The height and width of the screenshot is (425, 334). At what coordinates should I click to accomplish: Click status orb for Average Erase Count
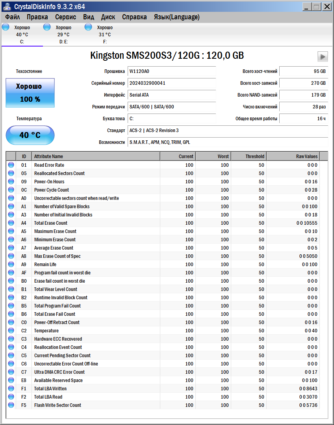[11, 248]
